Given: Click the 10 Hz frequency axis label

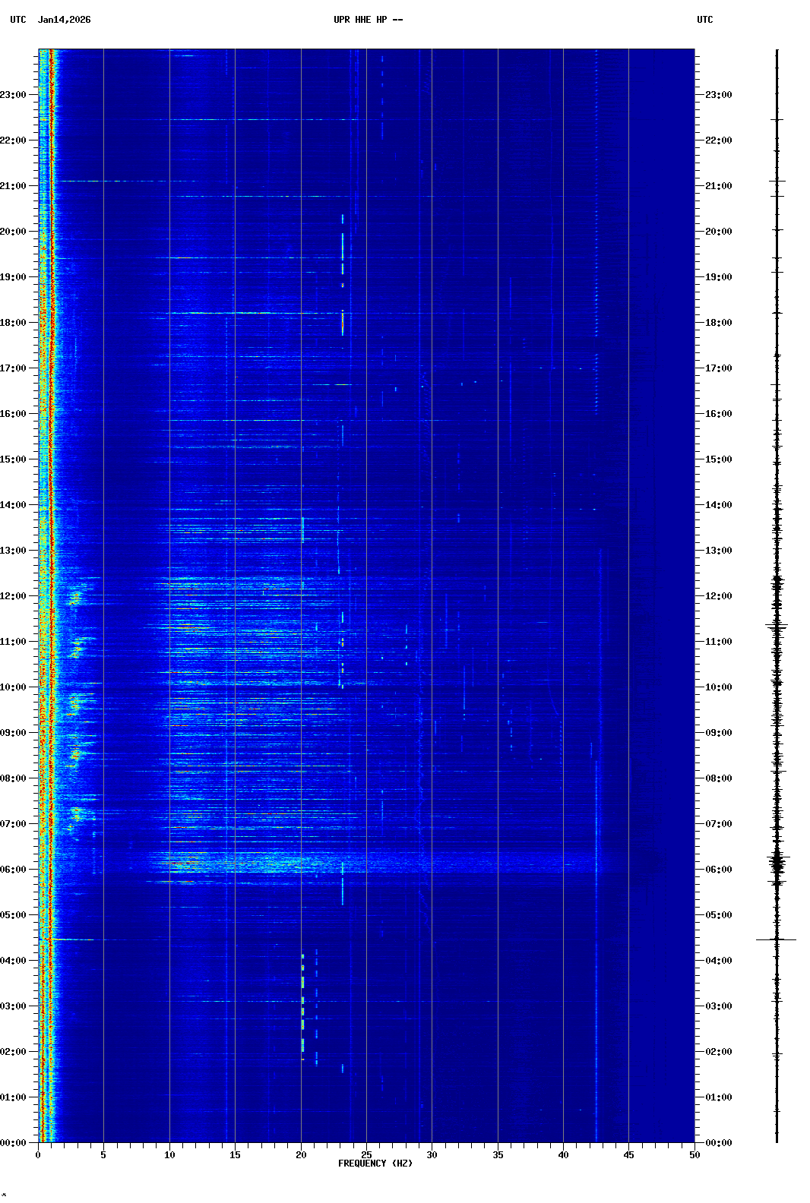Looking at the screenshot, I should tap(169, 1154).
